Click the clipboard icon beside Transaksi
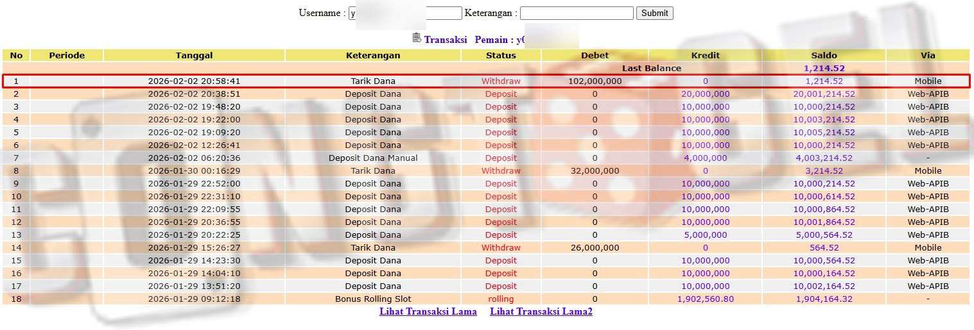This screenshot has height=330, width=974. coord(417,38)
